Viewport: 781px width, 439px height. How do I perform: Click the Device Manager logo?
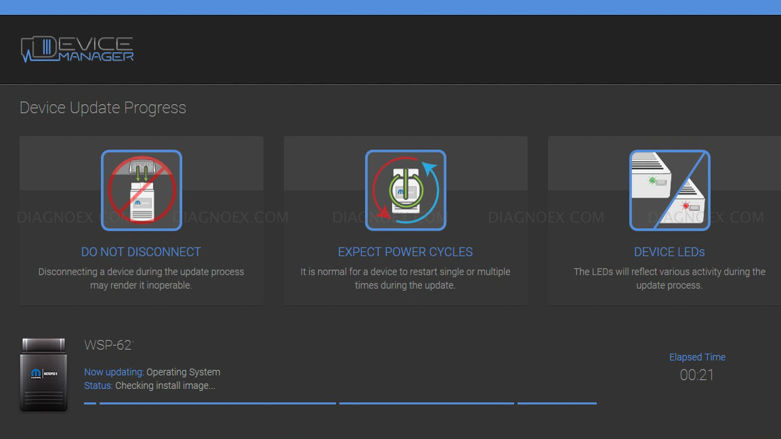pos(77,49)
